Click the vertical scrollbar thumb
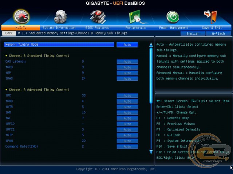The image size is (233, 174). point(151,75)
